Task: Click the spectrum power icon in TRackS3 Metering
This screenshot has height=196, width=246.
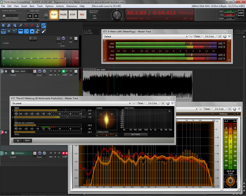Action: (169, 111)
